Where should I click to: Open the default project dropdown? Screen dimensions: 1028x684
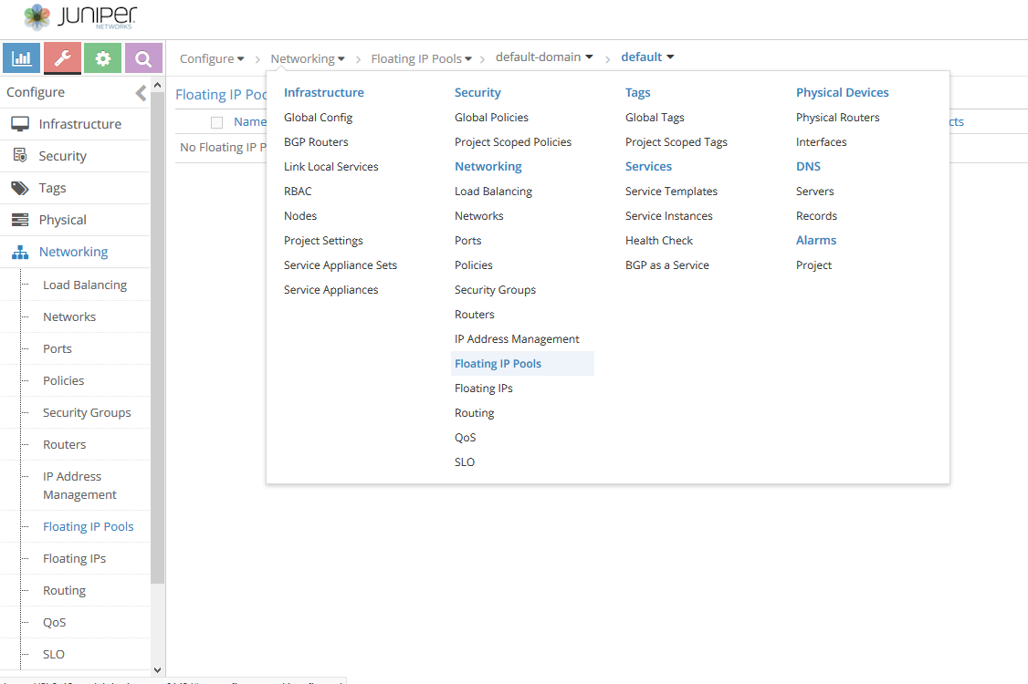pyautogui.click(x=647, y=57)
